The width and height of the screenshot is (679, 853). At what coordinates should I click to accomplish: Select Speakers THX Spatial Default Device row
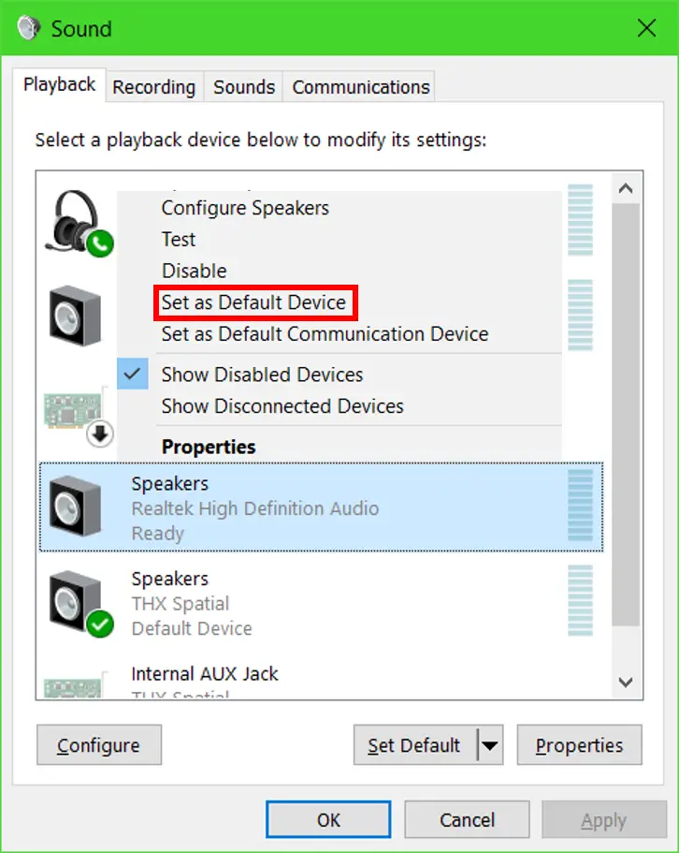pos(321,603)
